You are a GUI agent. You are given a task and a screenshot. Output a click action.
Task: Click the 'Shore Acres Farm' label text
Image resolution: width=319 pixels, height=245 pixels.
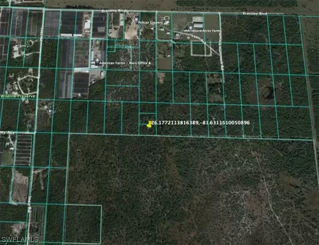(207, 31)
